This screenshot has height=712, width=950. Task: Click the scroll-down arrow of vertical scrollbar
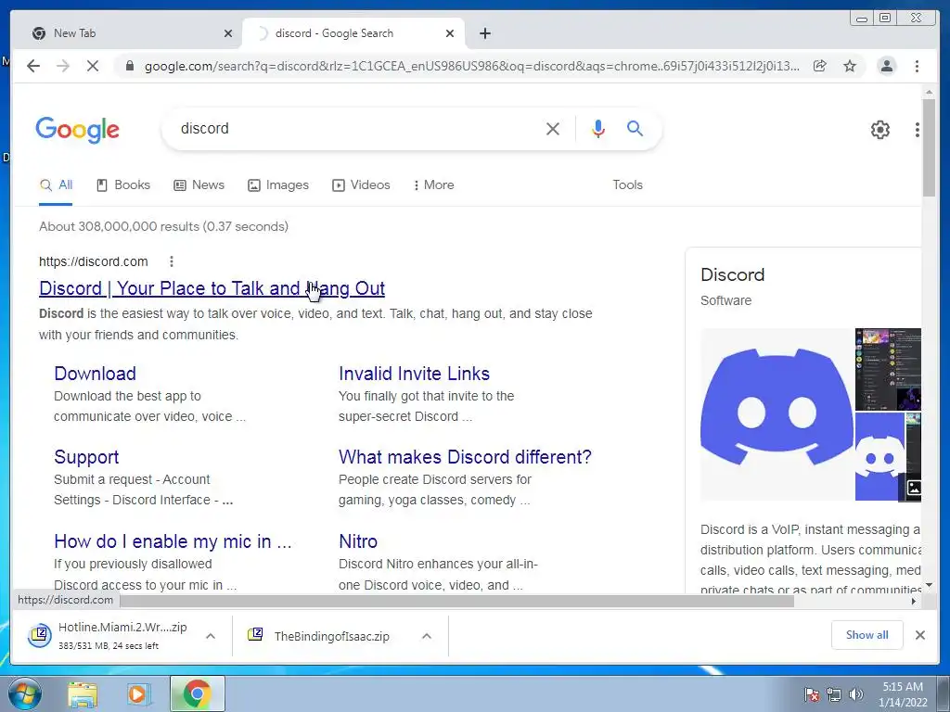click(x=929, y=586)
